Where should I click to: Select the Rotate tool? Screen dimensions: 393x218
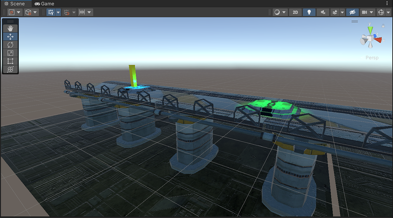pyautogui.click(x=10, y=45)
